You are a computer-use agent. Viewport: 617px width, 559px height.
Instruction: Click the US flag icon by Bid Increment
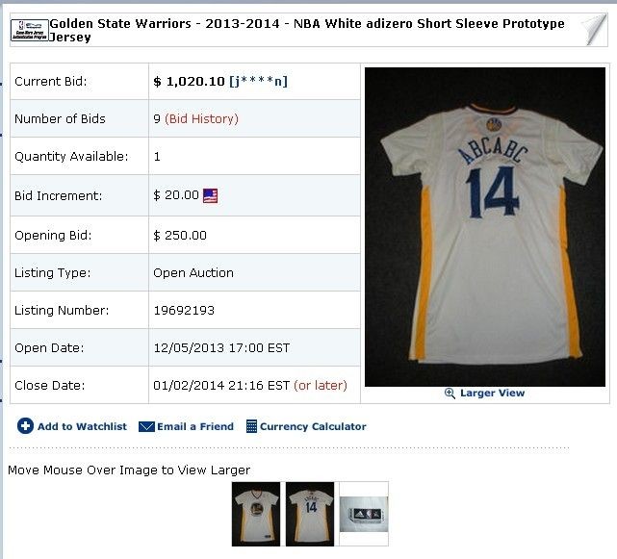coord(210,195)
